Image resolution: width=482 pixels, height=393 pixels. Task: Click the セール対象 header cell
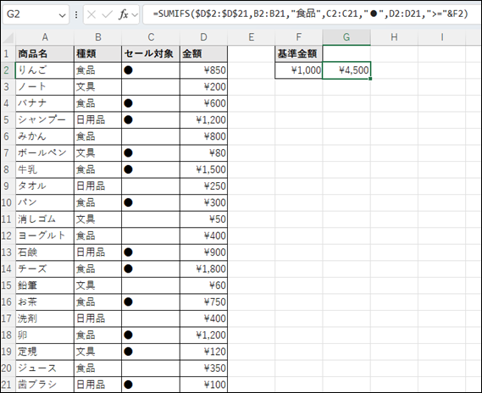[x=151, y=53]
